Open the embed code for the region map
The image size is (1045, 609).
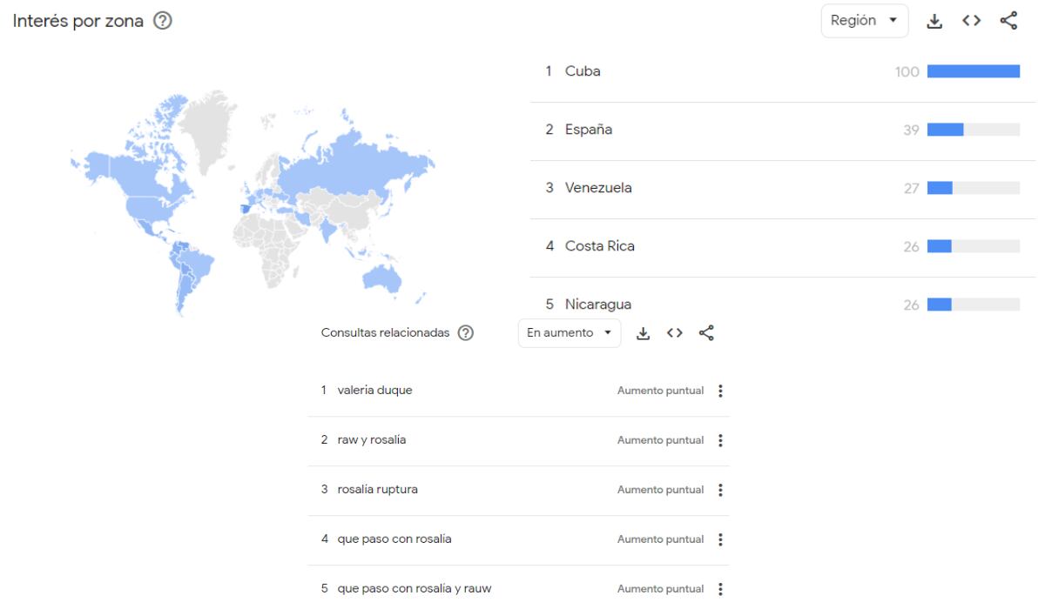click(x=971, y=20)
